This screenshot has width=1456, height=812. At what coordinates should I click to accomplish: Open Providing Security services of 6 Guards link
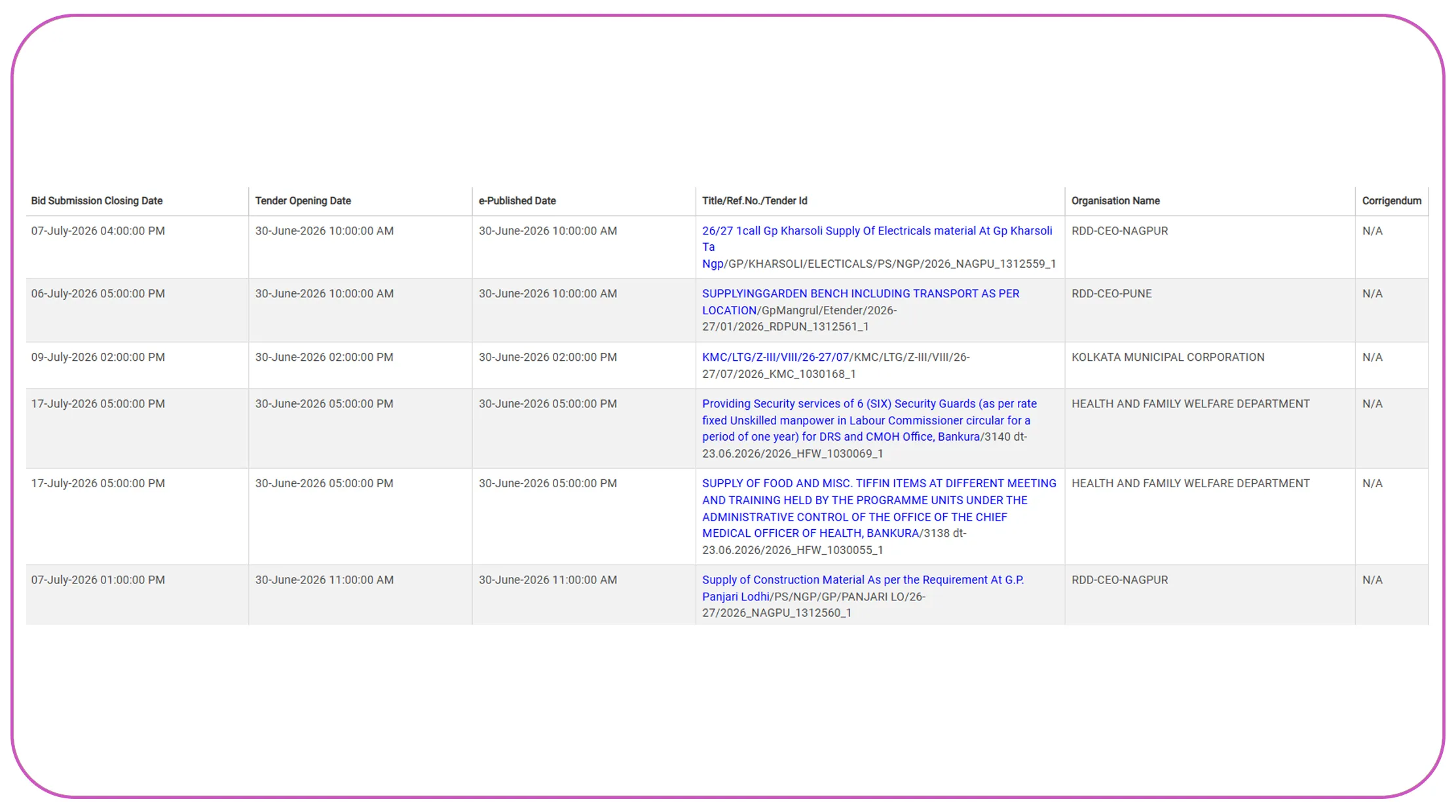869,420
